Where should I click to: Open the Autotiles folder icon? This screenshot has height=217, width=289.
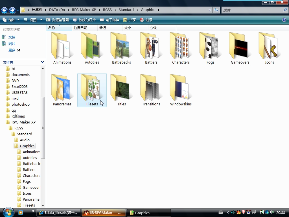point(92,46)
